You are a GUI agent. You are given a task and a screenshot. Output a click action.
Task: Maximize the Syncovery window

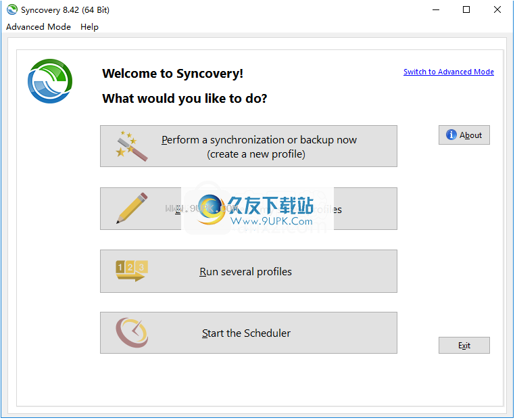466,9
